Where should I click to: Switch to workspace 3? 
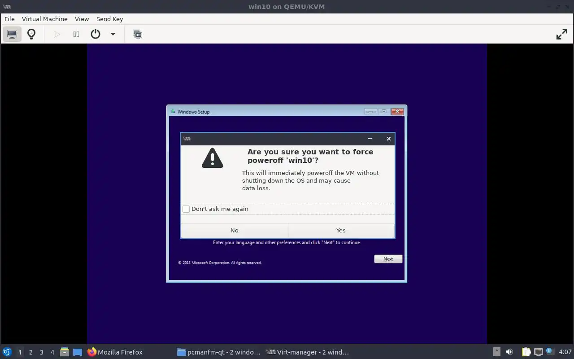pos(42,352)
